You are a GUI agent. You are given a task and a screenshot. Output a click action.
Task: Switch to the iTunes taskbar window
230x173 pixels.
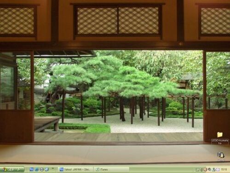(x=111, y=169)
